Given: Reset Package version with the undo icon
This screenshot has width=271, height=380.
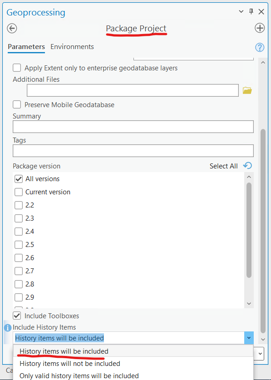Looking at the screenshot, I should tap(247, 166).
